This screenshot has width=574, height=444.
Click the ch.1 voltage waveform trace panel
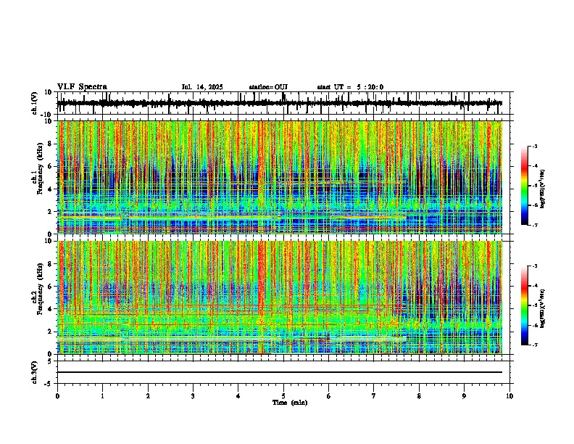(x=283, y=103)
